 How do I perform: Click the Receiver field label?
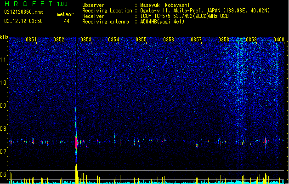point(93,16)
